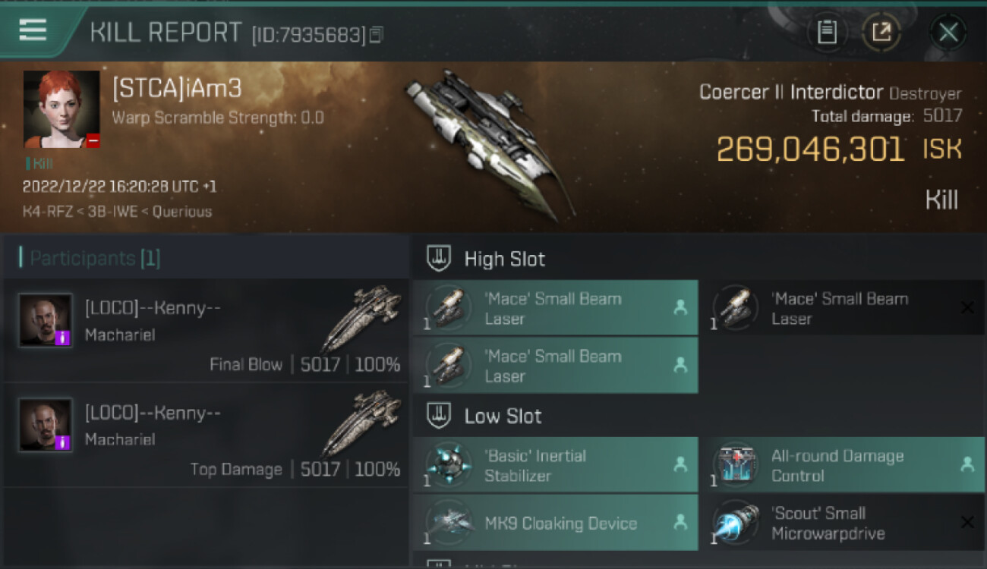Open the Participants tab
Viewport: 987px width, 569px height.
tap(90, 259)
